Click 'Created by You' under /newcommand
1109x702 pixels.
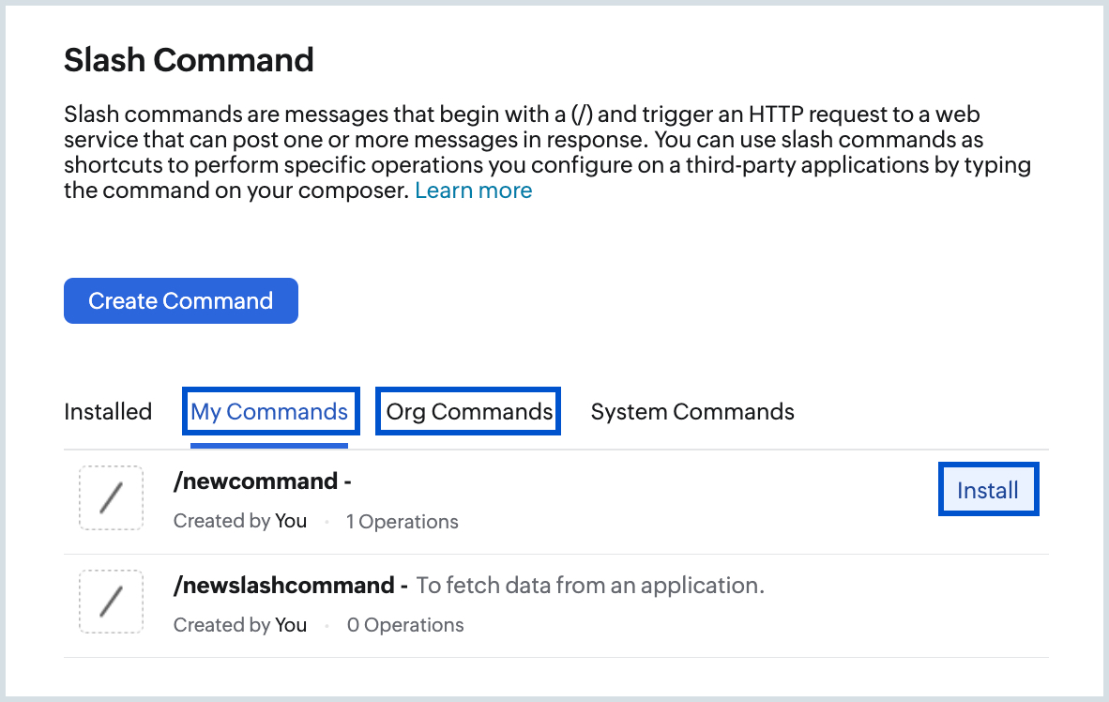click(239, 521)
